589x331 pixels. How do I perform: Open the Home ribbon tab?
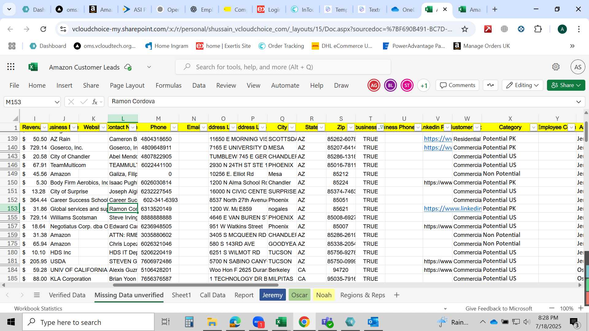coord(37,86)
